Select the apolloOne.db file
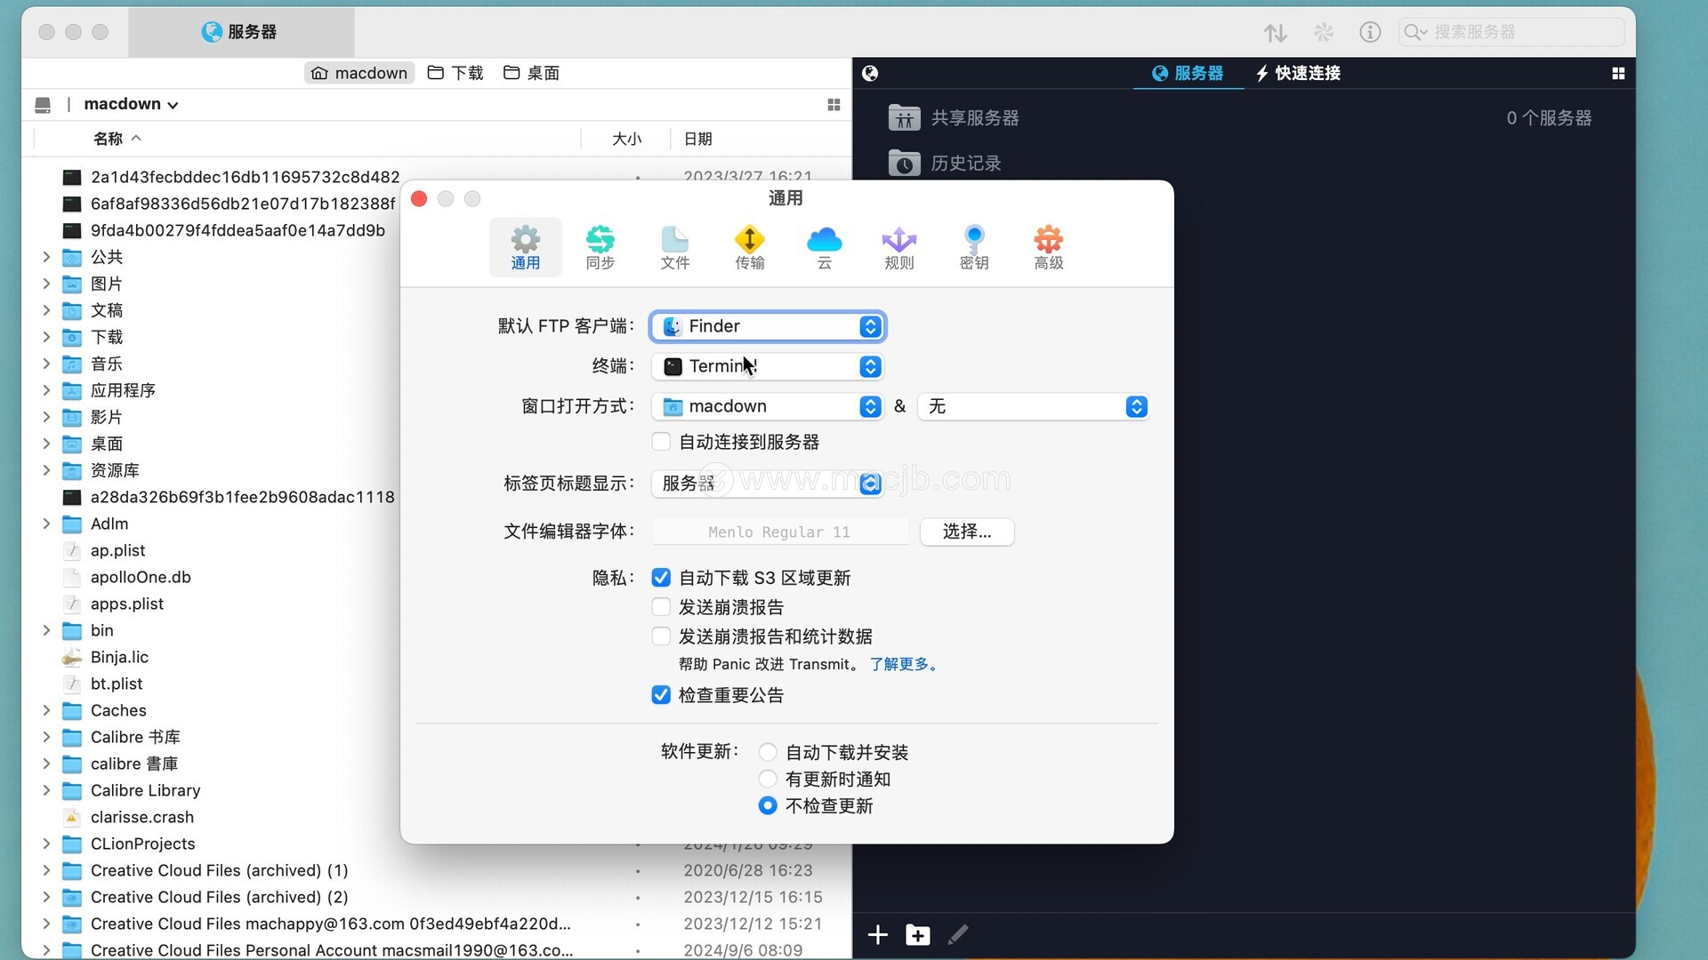Image resolution: width=1708 pixels, height=960 pixels. [x=141, y=577]
